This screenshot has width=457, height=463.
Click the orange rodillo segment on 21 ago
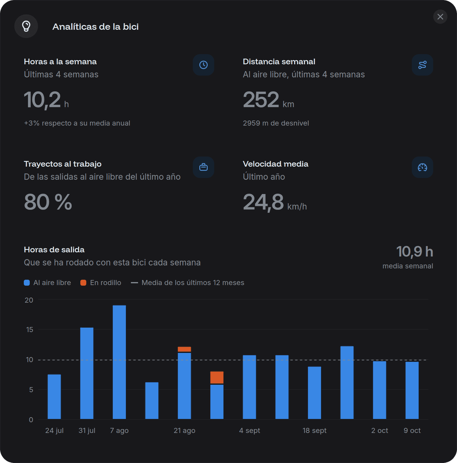coord(184,349)
